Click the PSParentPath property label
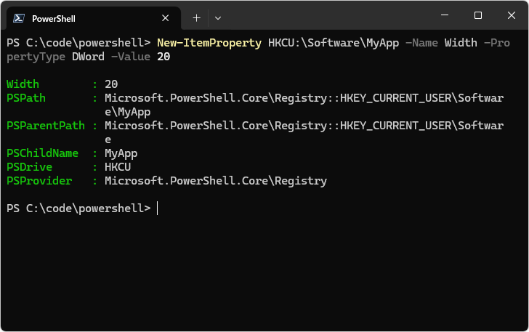529x332 pixels. (x=46, y=126)
